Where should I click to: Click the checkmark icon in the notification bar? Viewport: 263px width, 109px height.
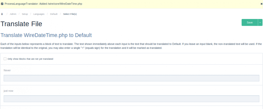point(2,4)
